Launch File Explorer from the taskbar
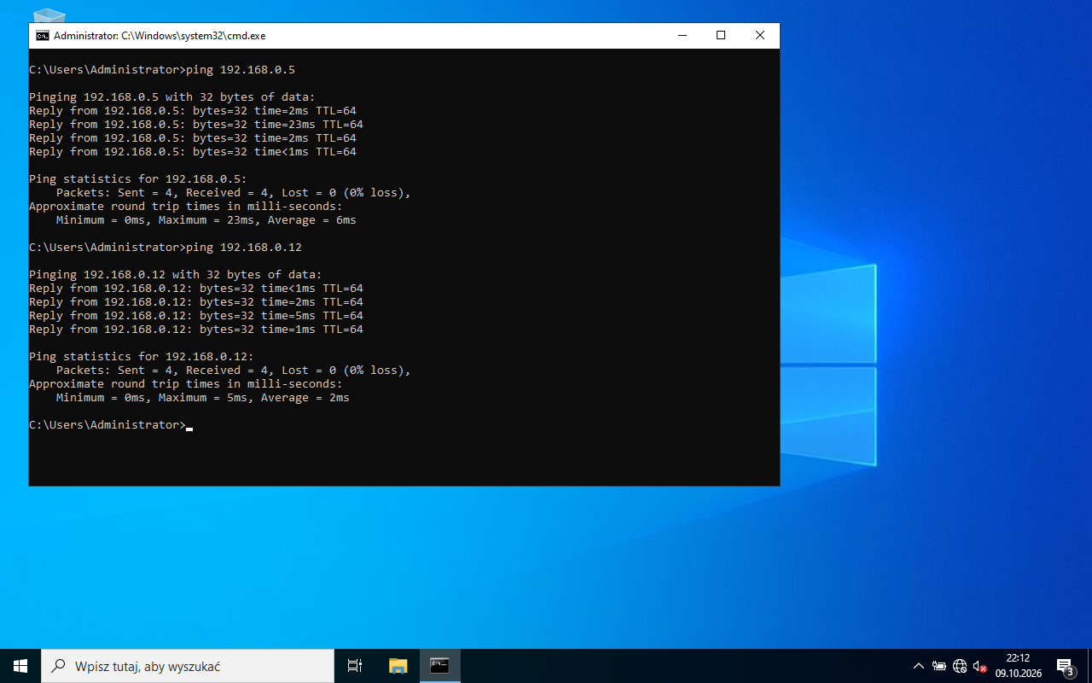 (x=398, y=666)
